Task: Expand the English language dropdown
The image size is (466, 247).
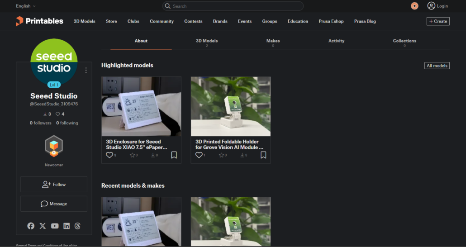Action: click(x=25, y=6)
